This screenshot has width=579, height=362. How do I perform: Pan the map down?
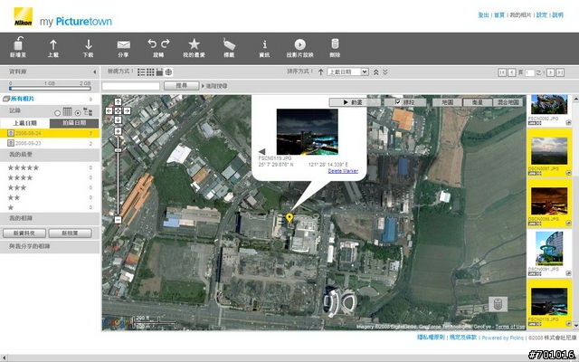click(x=118, y=119)
